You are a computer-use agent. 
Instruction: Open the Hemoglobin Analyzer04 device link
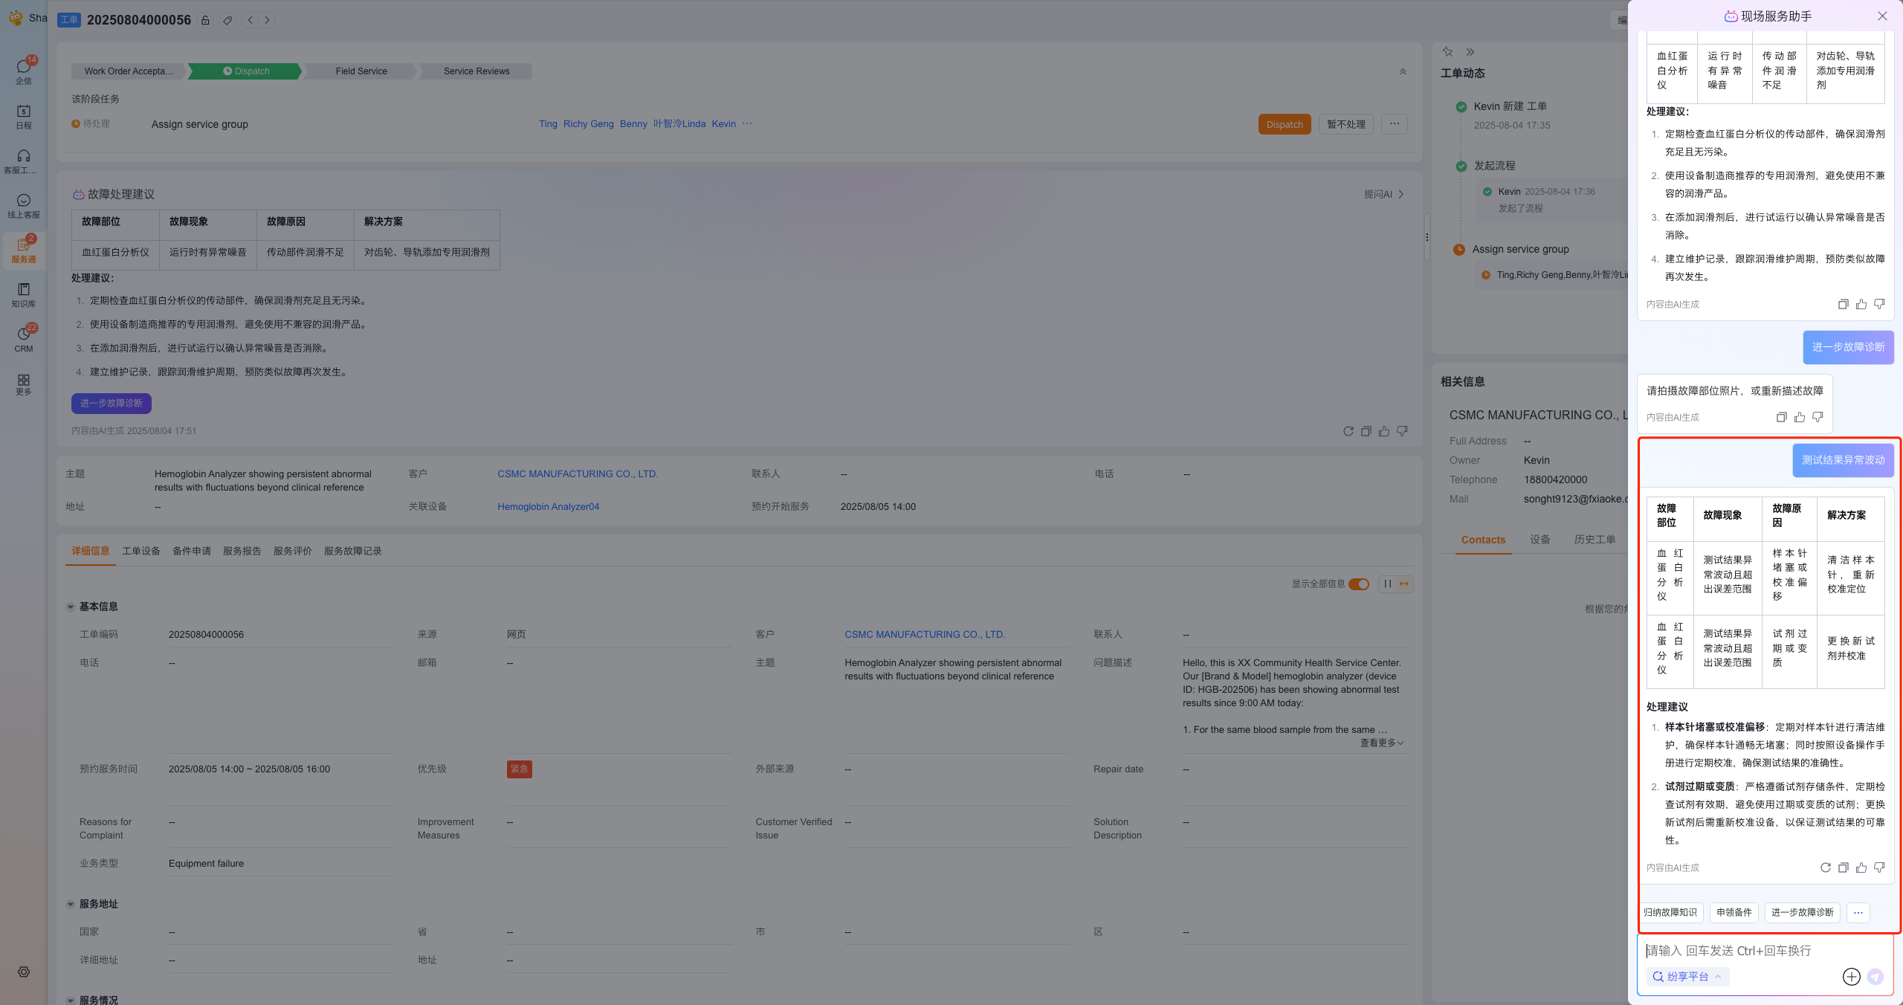[x=548, y=506]
